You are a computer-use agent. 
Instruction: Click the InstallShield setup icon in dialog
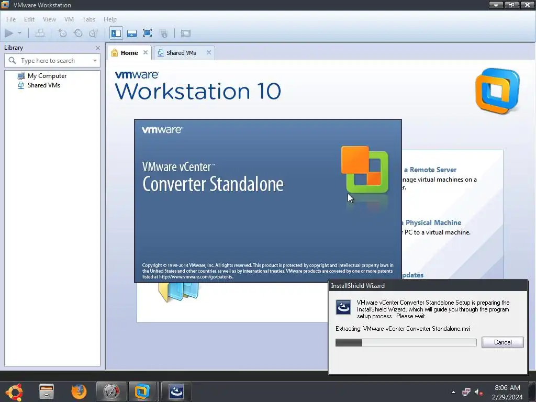[x=343, y=307]
